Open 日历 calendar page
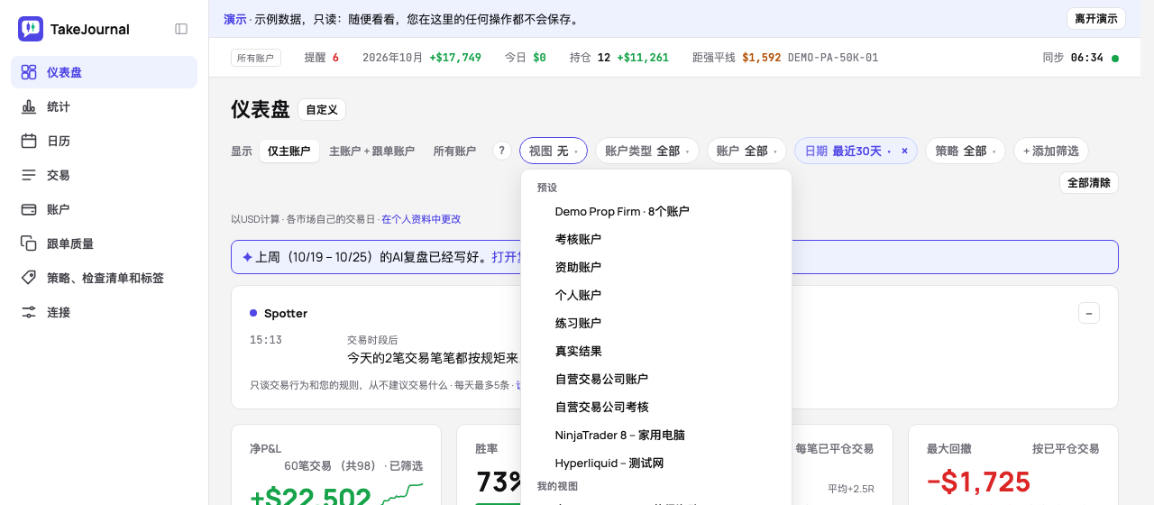Viewport: 1154px width, 505px height. (x=104, y=141)
